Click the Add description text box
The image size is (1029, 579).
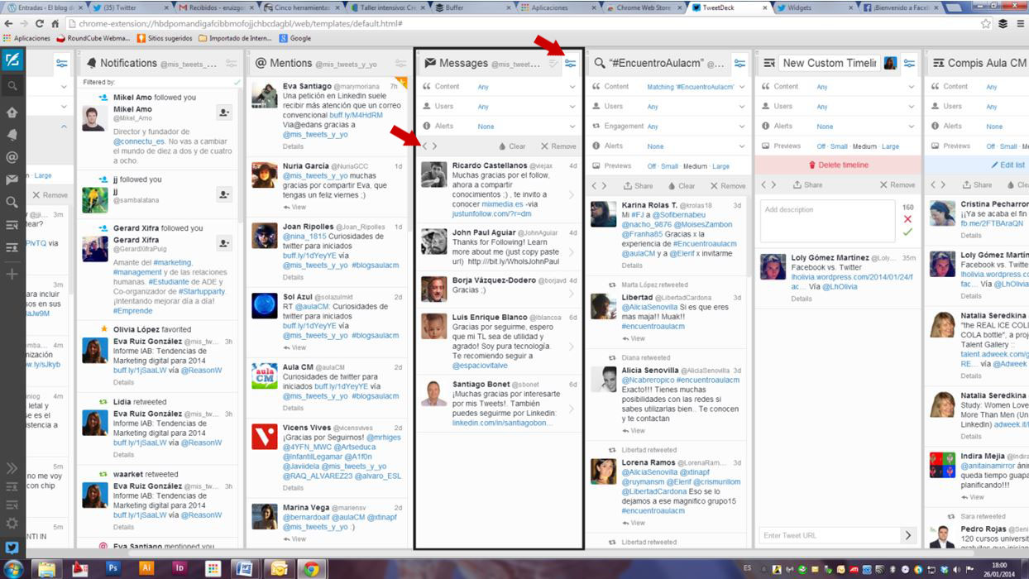827,222
